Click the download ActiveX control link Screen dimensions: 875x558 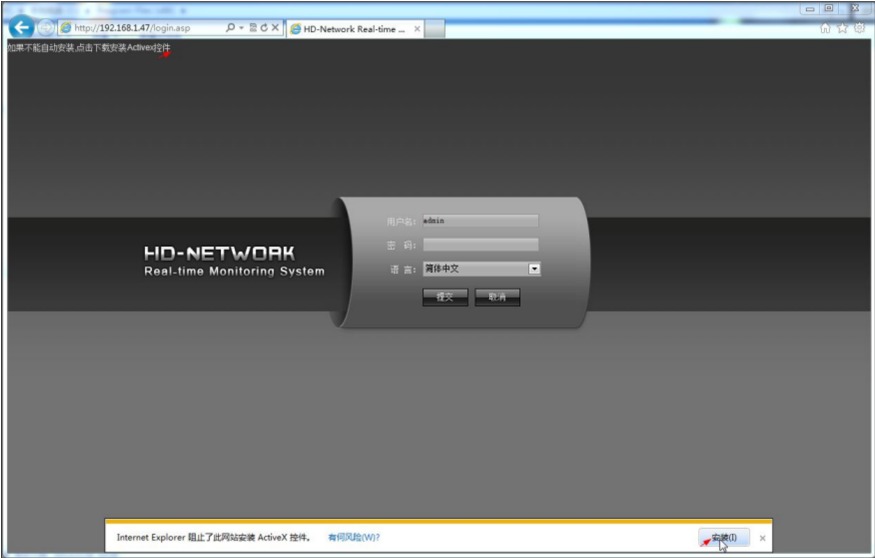point(89,48)
